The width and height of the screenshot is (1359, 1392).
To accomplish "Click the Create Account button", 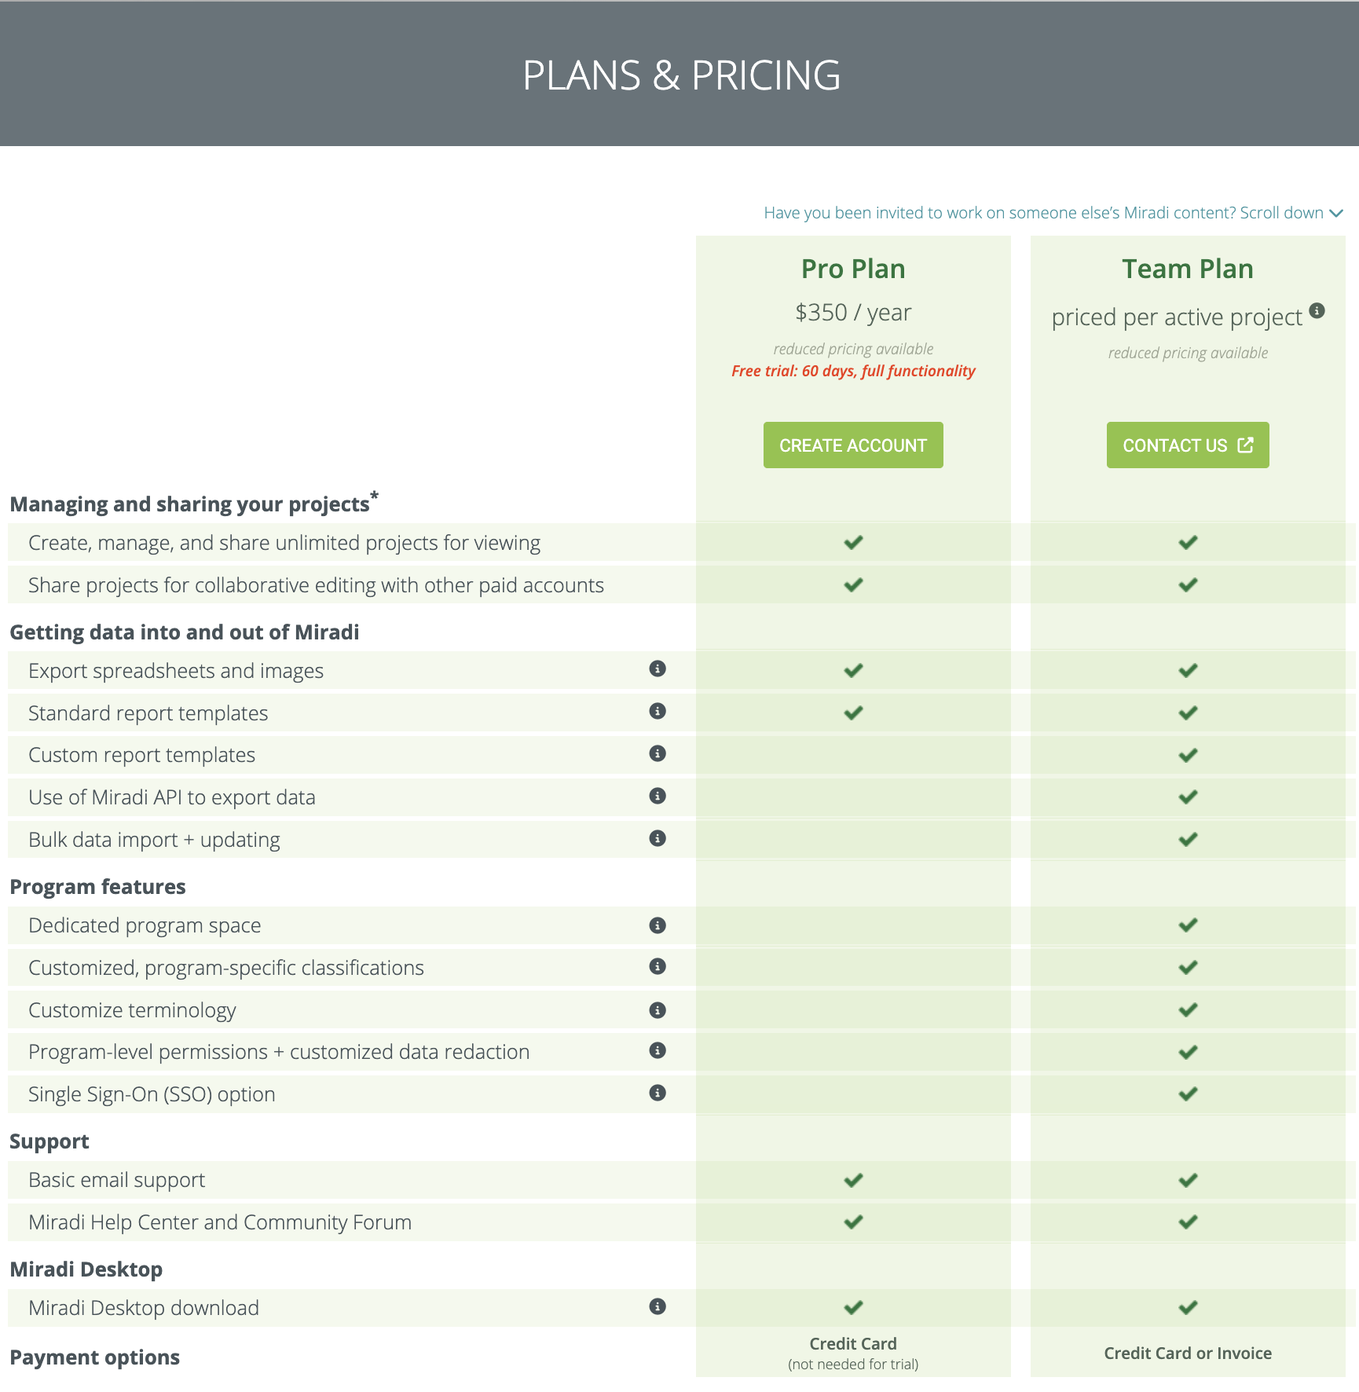I will [853, 445].
